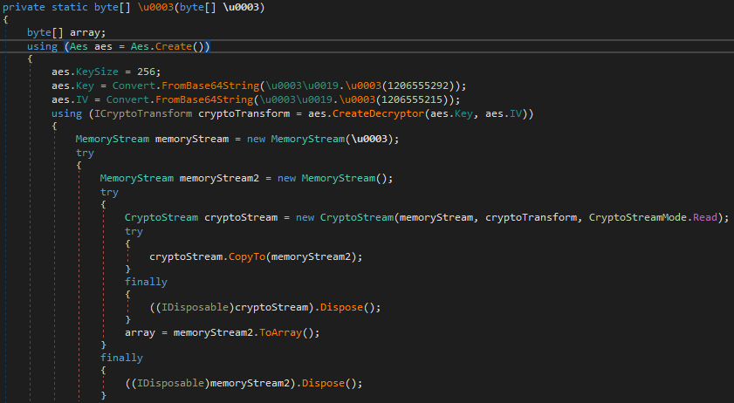Click the 'Read' enum member
734x403 pixels.
click(x=705, y=218)
